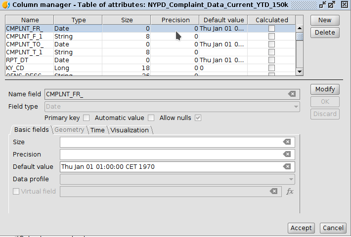
Task: Open the expression editor fx icon
Action: click(290, 192)
